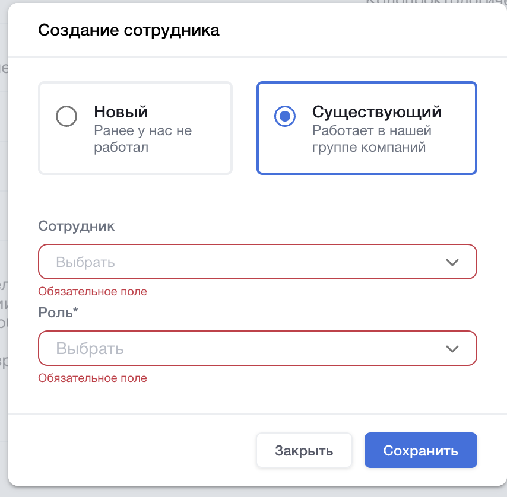Expand the Сотрудник list via its chevron arrow
The width and height of the screenshot is (507, 497).
(452, 262)
